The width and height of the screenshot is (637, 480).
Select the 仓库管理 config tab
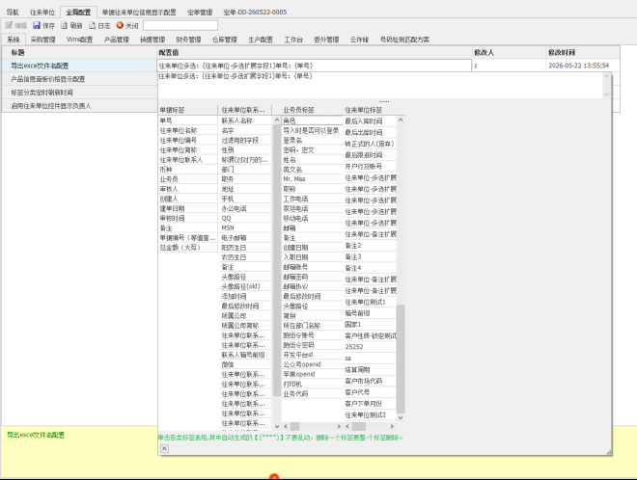225,40
